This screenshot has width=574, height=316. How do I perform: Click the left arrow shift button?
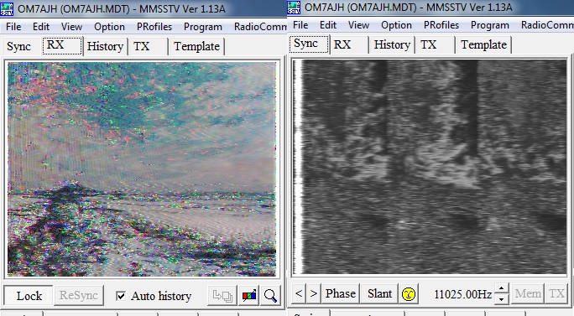coord(299,293)
